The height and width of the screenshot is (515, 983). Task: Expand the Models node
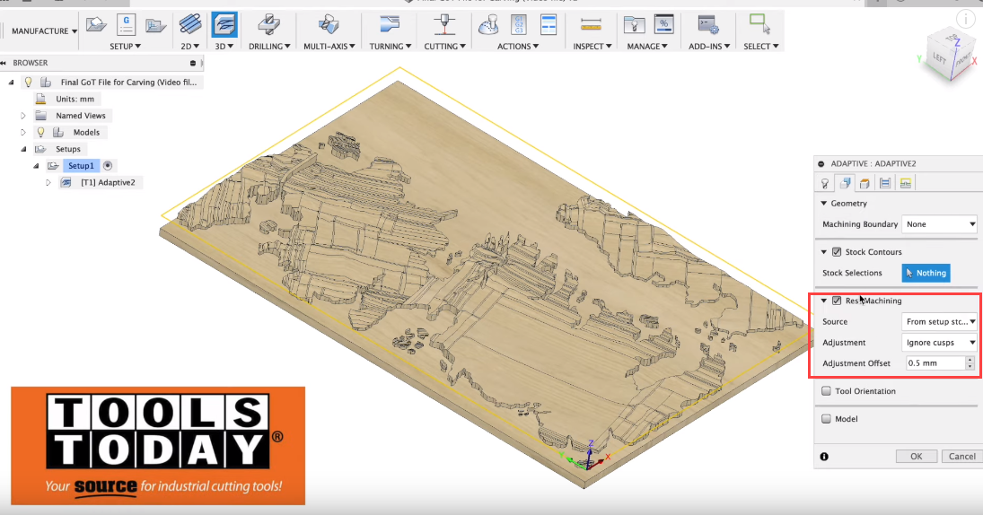coord(23,132)
